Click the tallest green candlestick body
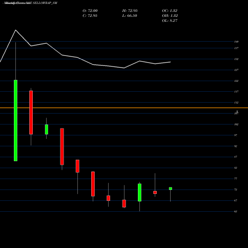The width and height of the screenshot is (248, 248). [x=15, y=121]
